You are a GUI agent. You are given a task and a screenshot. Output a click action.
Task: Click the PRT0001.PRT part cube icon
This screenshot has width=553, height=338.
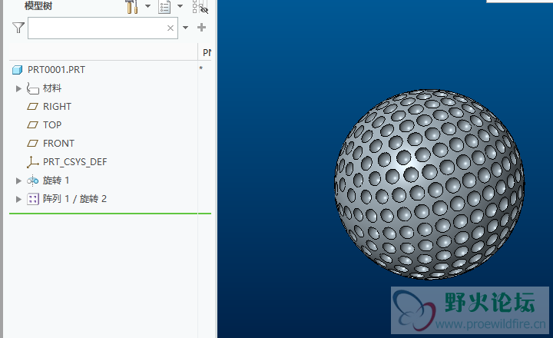click(17, 70)
